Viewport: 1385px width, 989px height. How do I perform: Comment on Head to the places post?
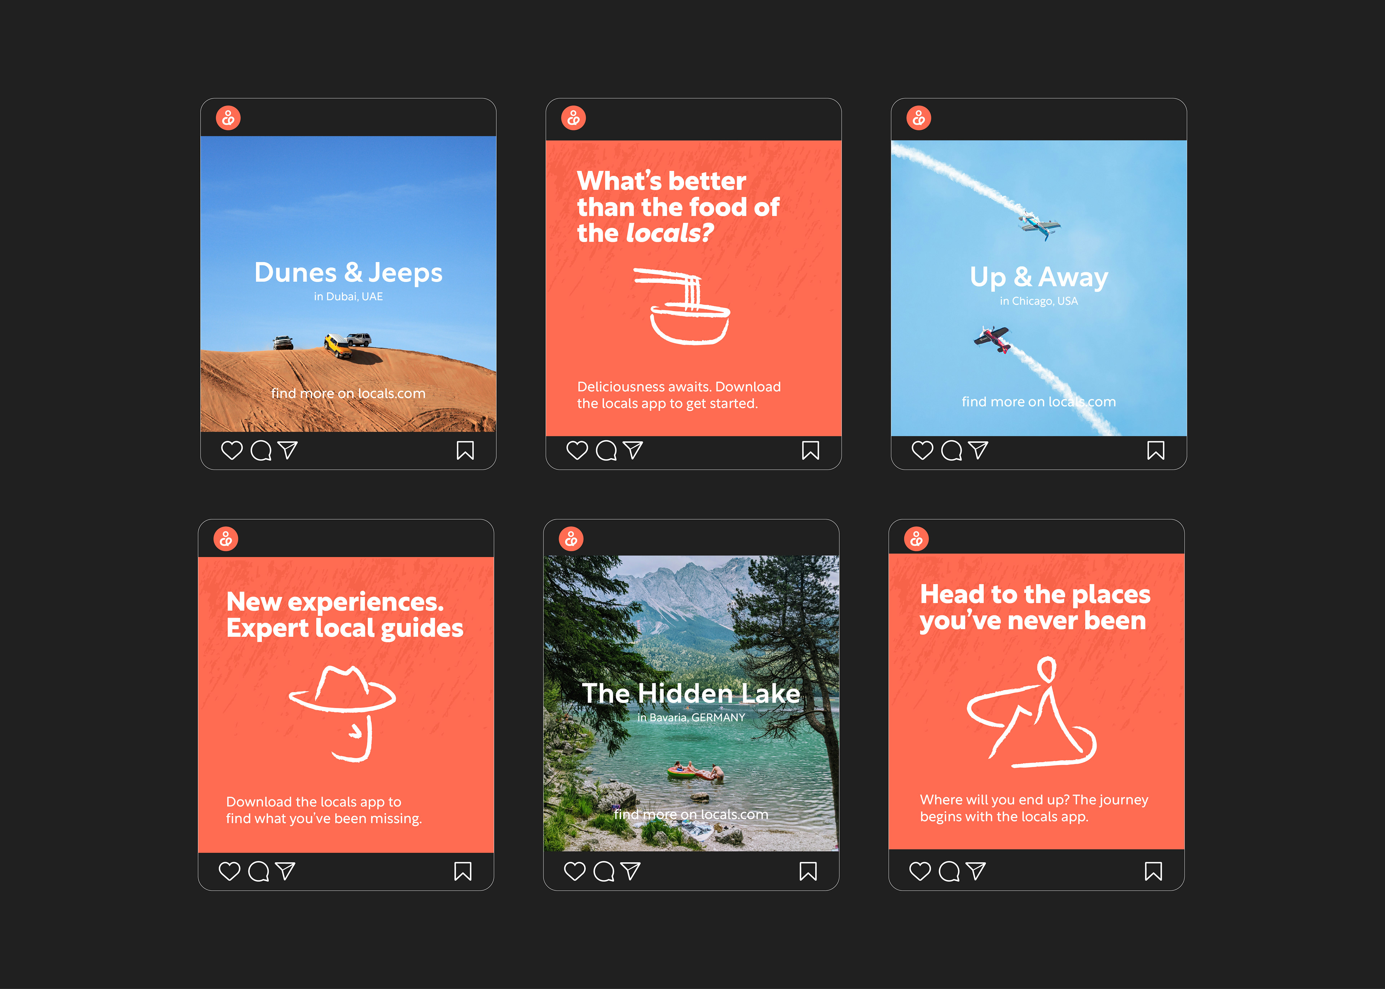949,871
